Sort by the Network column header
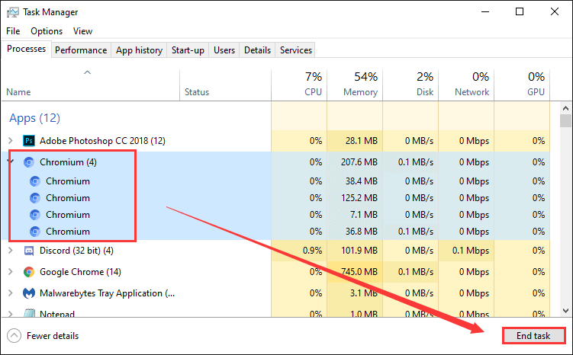Image resolution: width=573 pixels, height=355 pixels. pyautogui.click(x=466, y=85)
